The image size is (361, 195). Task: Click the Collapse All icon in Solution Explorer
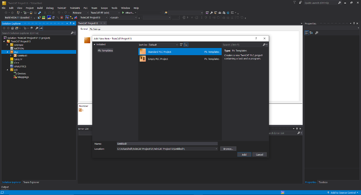31,28
